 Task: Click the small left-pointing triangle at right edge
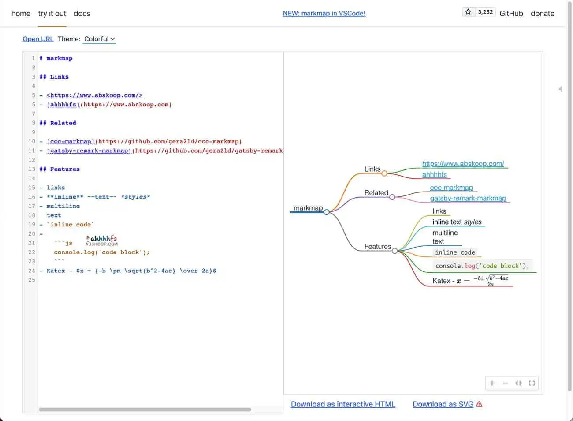click(560, 89)
